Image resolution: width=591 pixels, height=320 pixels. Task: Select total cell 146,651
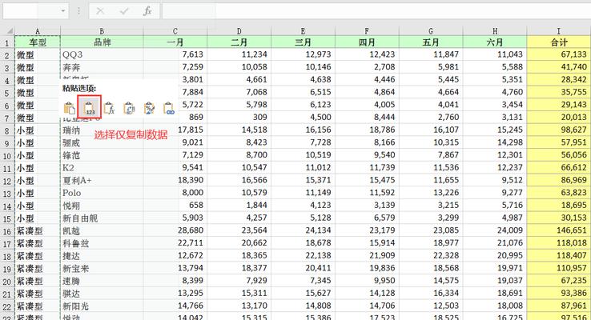(x=559, y=230)
